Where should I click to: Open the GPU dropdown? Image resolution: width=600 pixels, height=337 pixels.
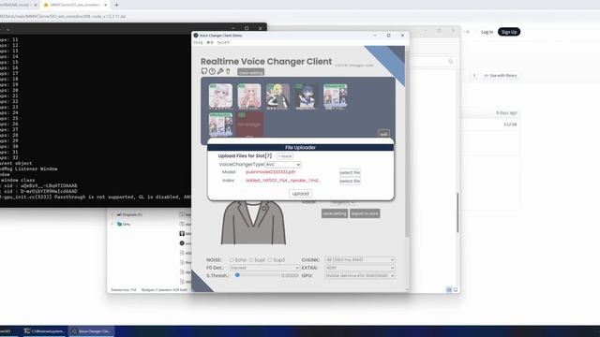(x=360, y=275)
